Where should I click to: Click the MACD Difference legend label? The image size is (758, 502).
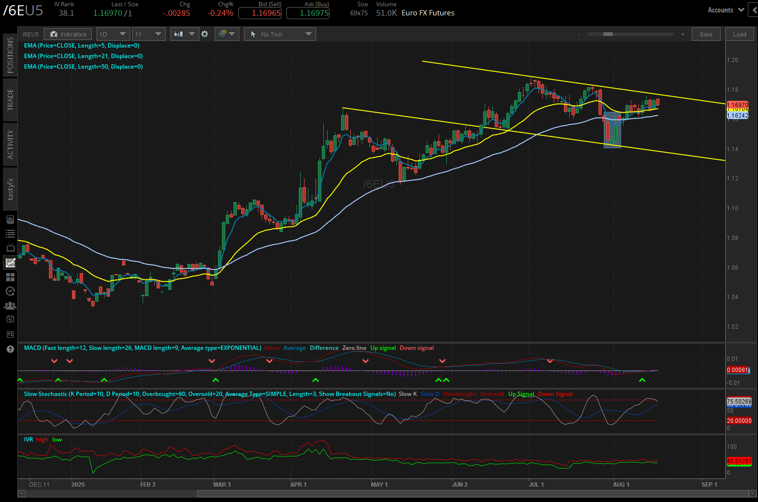point(324,348)
